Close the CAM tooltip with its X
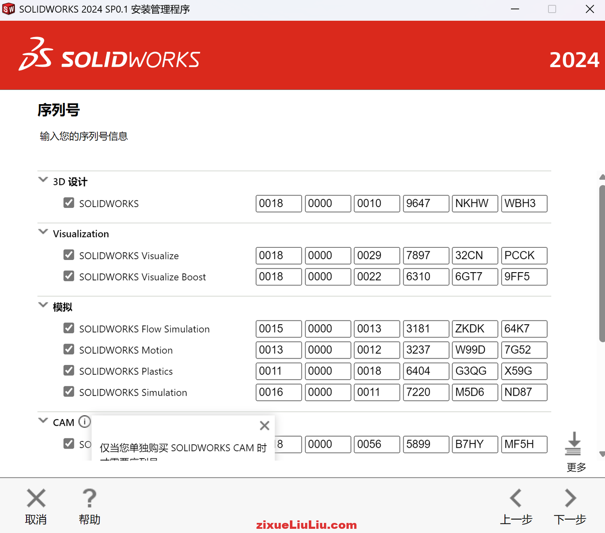 pos(264,425)
